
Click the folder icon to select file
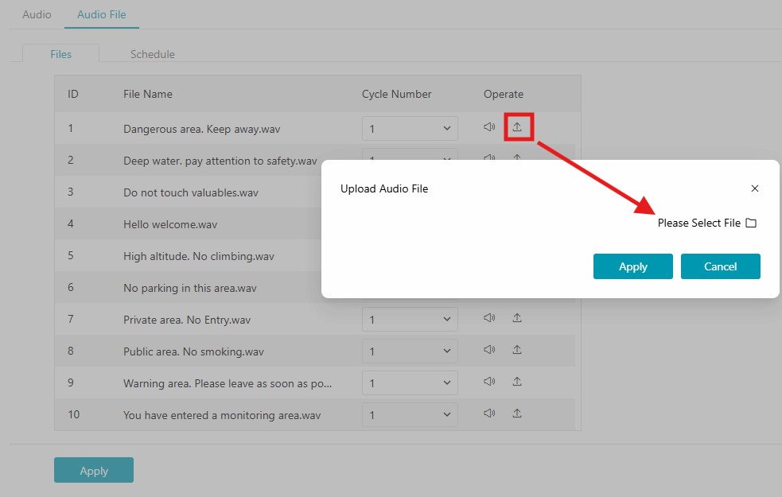click(x=751, y=223)
